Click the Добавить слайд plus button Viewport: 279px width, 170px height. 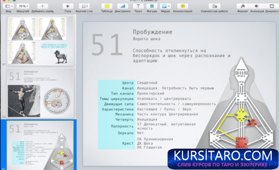coord(43,6)
